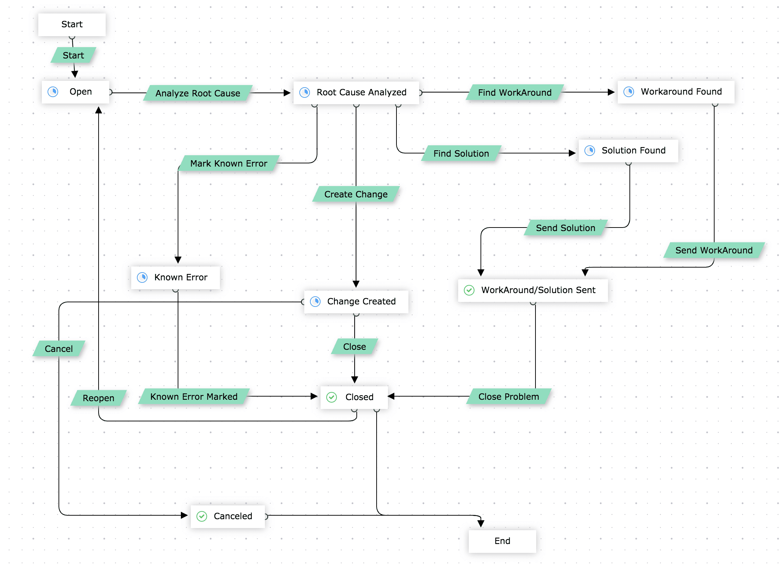This screenshot has height=572, width=783.
Task: Click WorkAround/Solution Sent bottom connector port
Action: coord(533,303)
